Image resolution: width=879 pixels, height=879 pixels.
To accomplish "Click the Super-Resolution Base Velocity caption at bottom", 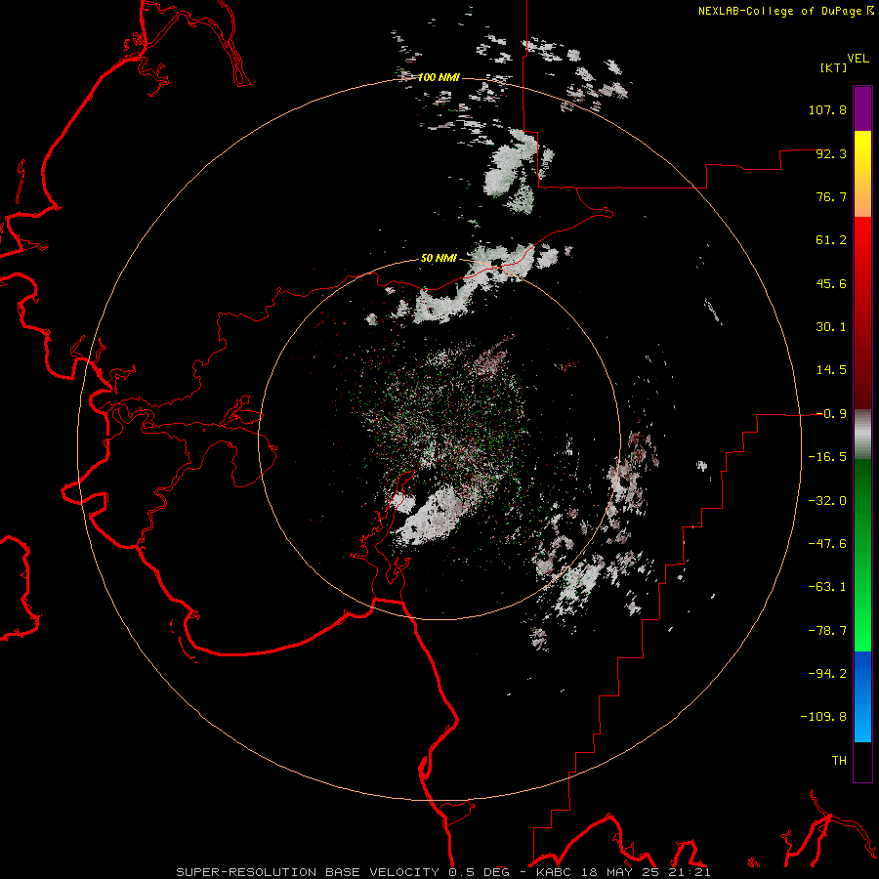I will point(442,872).
